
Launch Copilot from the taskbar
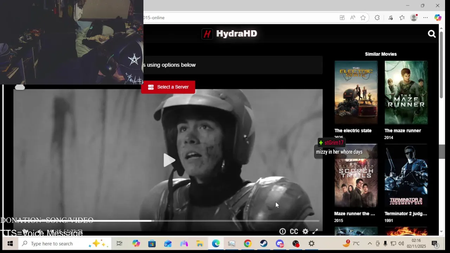click(x=136, y=244)
